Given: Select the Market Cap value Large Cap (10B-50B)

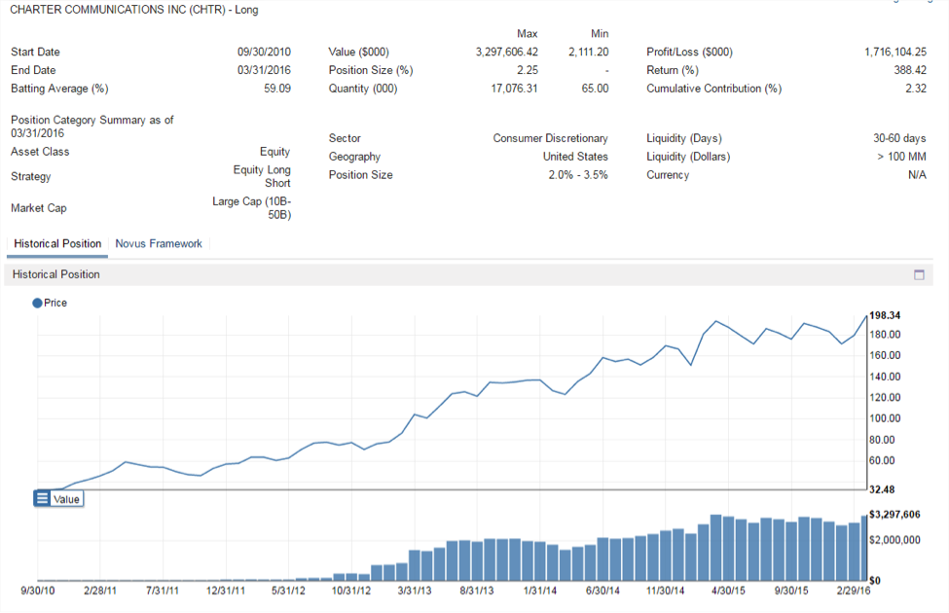Looking at the screenshot, I should [x=252, y=208].
